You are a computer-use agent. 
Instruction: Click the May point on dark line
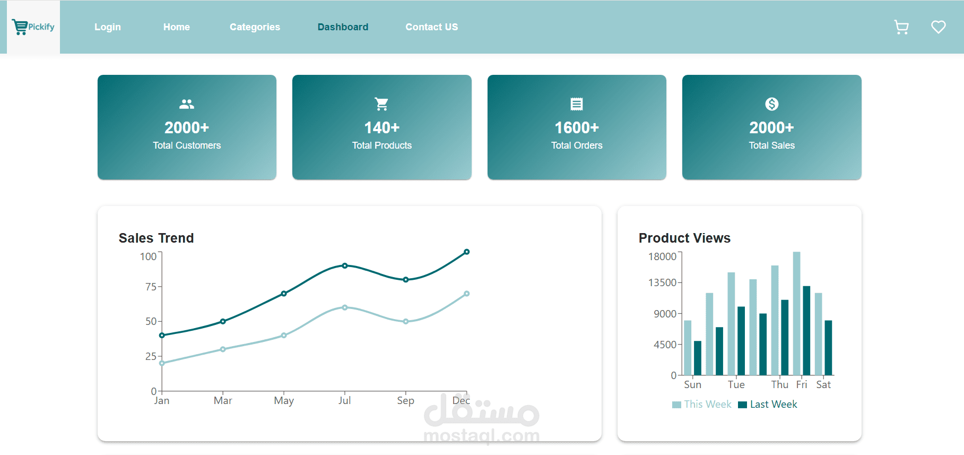coord(284,294)
